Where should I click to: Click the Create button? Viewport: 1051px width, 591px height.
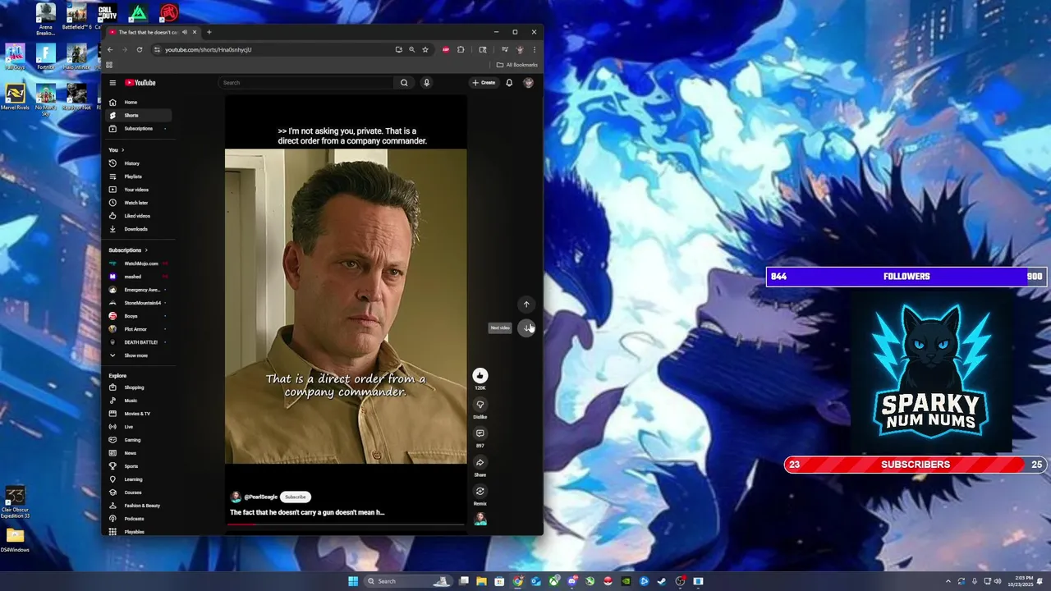(x=484, y=83)
